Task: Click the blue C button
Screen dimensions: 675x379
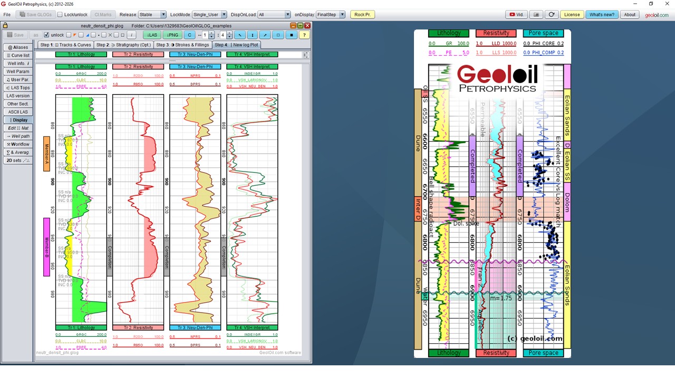Action: click(189, 35)
